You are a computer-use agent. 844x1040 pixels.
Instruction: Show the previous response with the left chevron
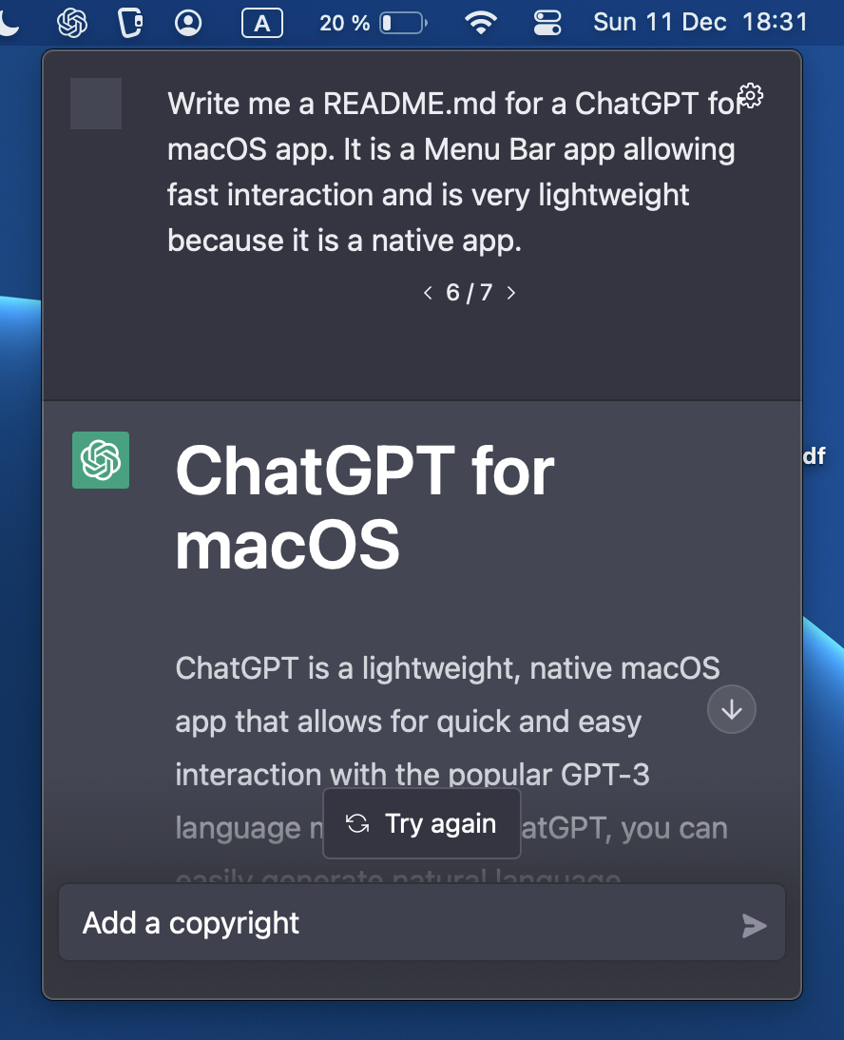428,293
